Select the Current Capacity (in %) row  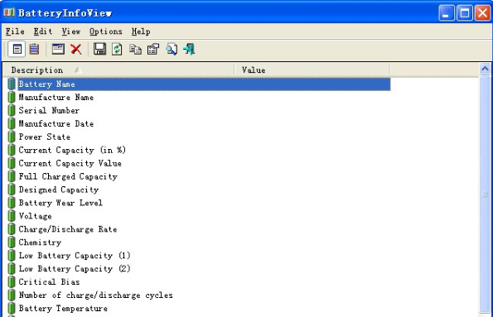click(199, 150)
